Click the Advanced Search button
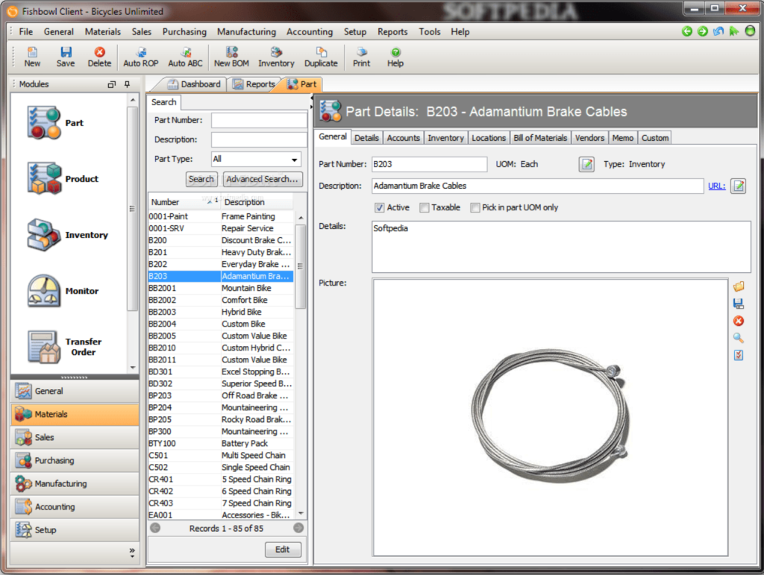 263,179
